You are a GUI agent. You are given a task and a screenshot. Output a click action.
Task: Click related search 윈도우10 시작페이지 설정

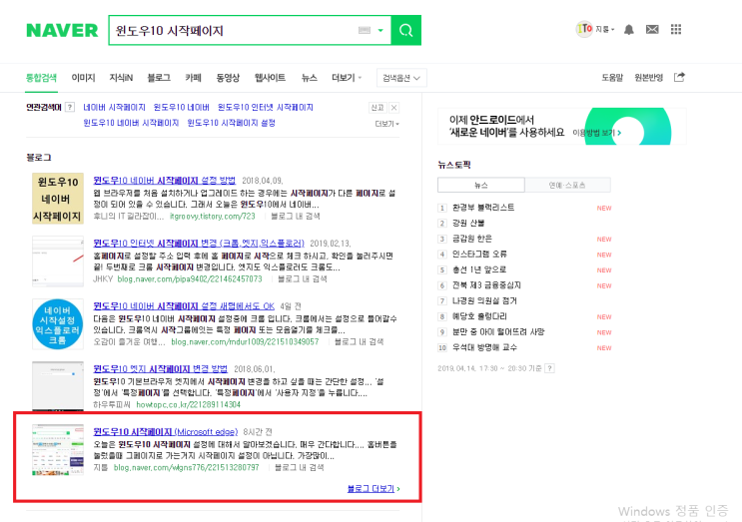[x=231, y=123]
